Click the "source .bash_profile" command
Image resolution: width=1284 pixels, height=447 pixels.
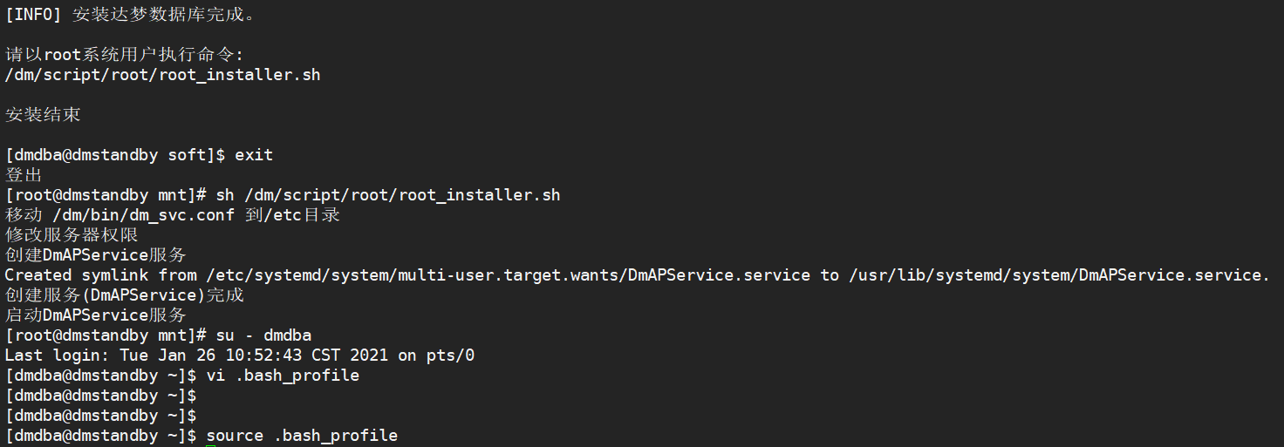pyautogui.click(x=302, y=435)
